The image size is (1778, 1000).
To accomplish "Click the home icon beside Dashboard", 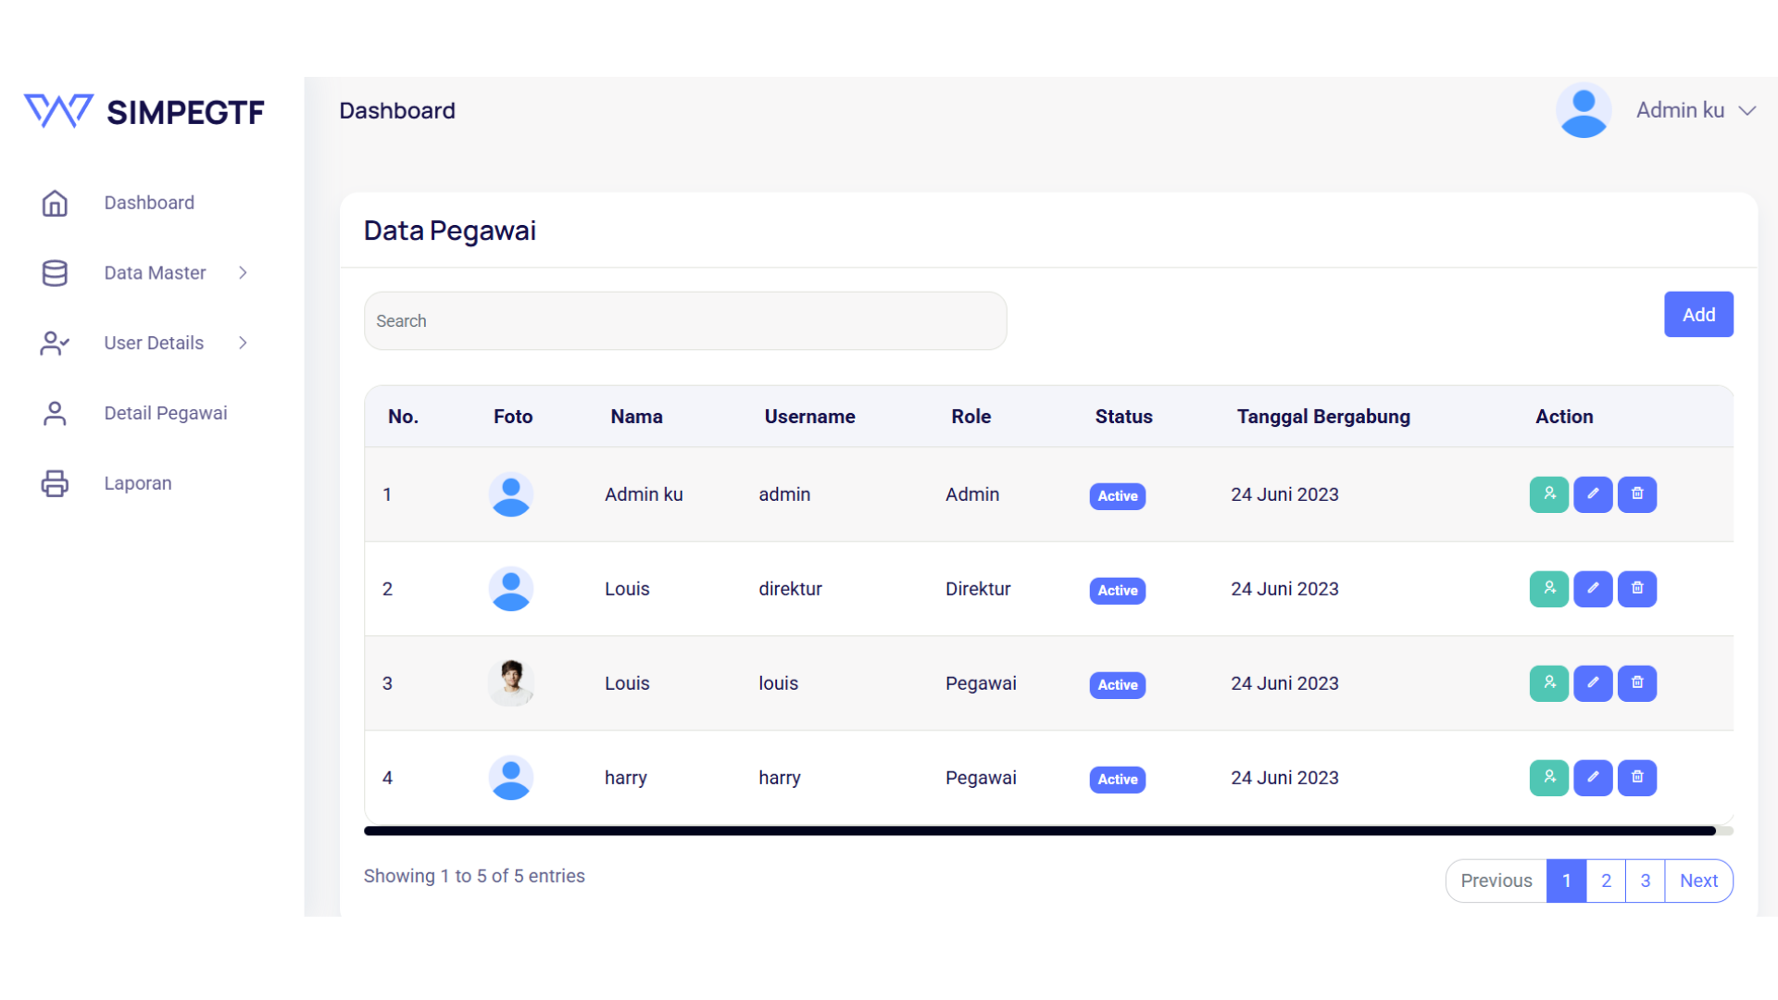I will click(55, 203).
